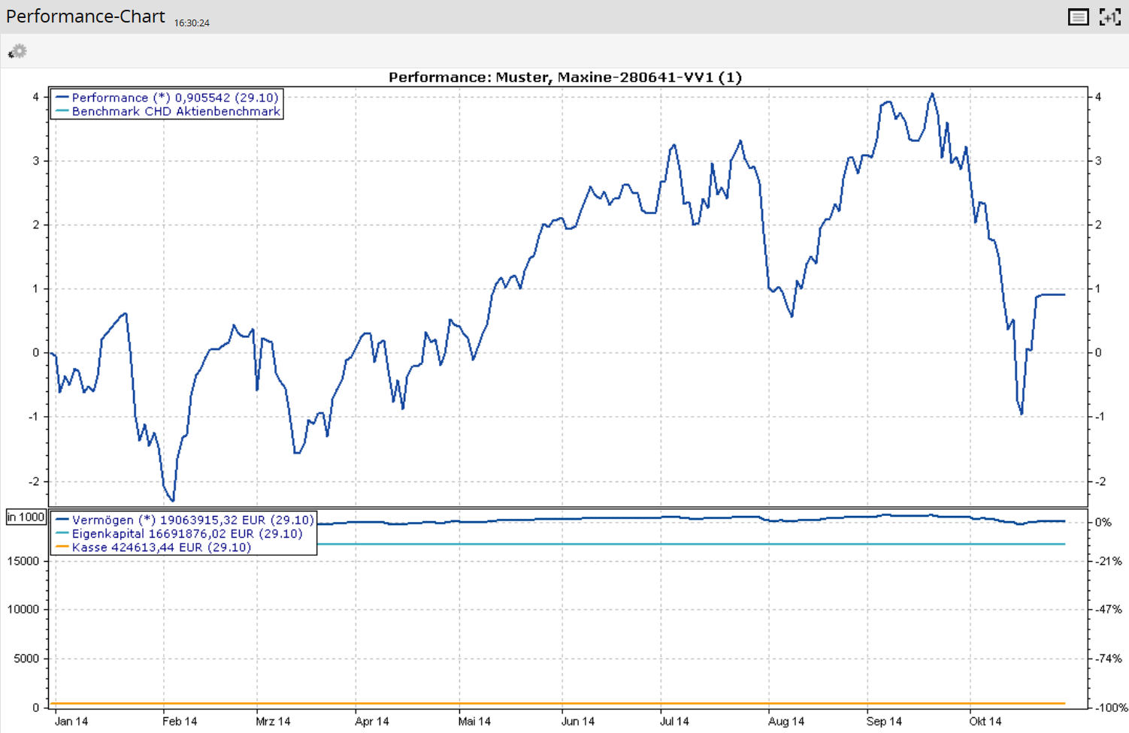The image size is (1129, 733).
Task: Click the 16:30:24 timestamp in header
Action: click(192, 23)
